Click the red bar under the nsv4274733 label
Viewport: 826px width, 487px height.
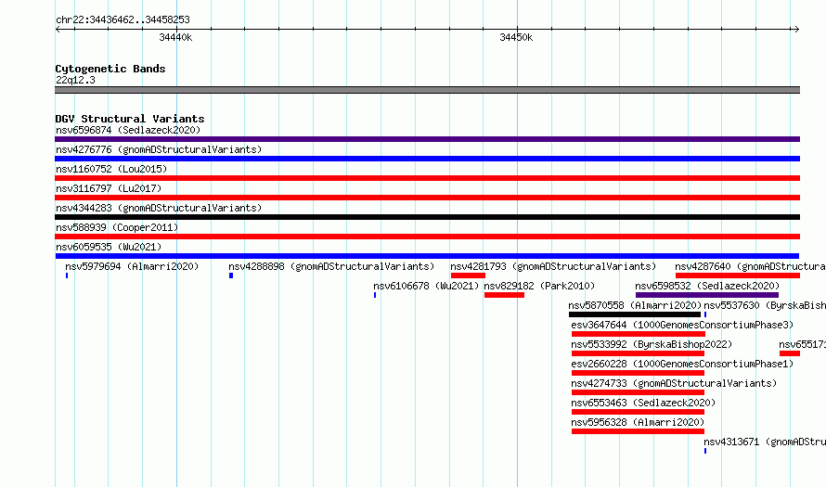[638, 392]
